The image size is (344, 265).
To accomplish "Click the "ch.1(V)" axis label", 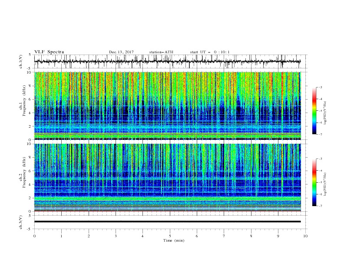I will [x=21, y=61].
